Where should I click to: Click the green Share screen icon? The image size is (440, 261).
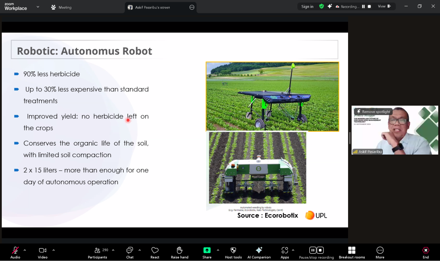pyautogui.click(x=207, y=250)
